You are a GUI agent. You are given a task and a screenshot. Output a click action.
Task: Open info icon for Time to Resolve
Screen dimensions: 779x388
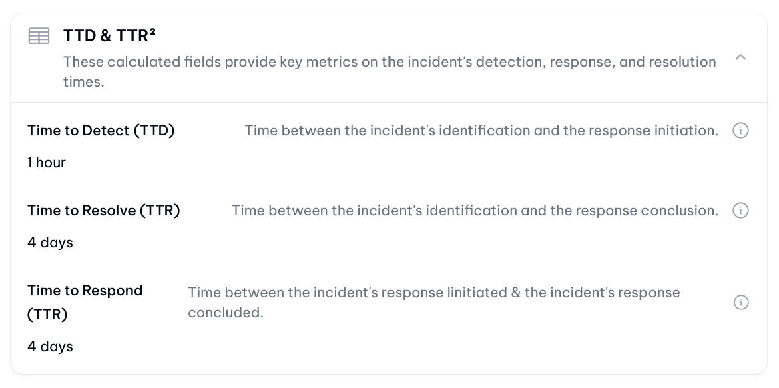point(740,211)
